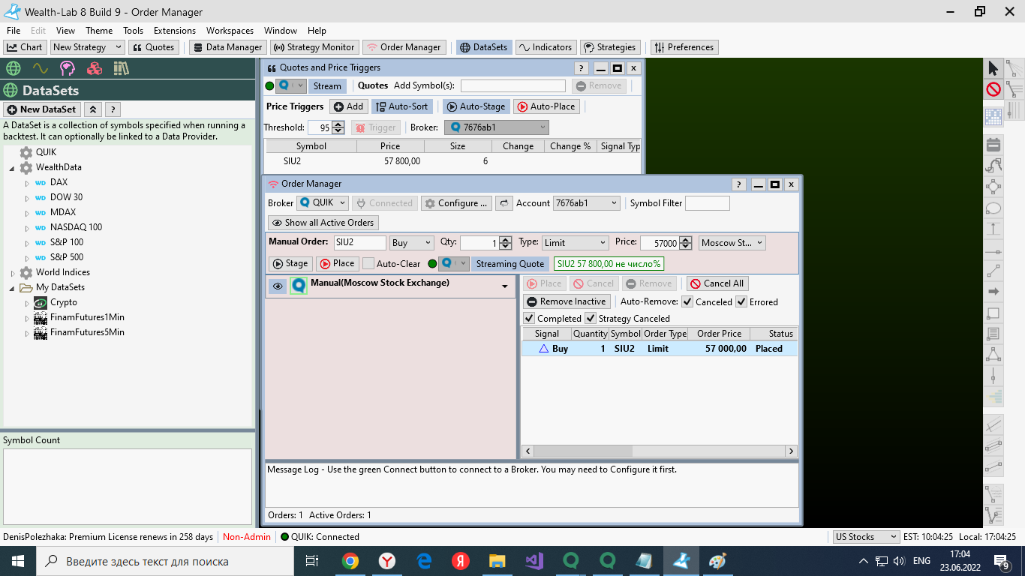Open the order Type Limit dropdown
This screenshot has height=576, width=1025.
(x=575, y=243)
